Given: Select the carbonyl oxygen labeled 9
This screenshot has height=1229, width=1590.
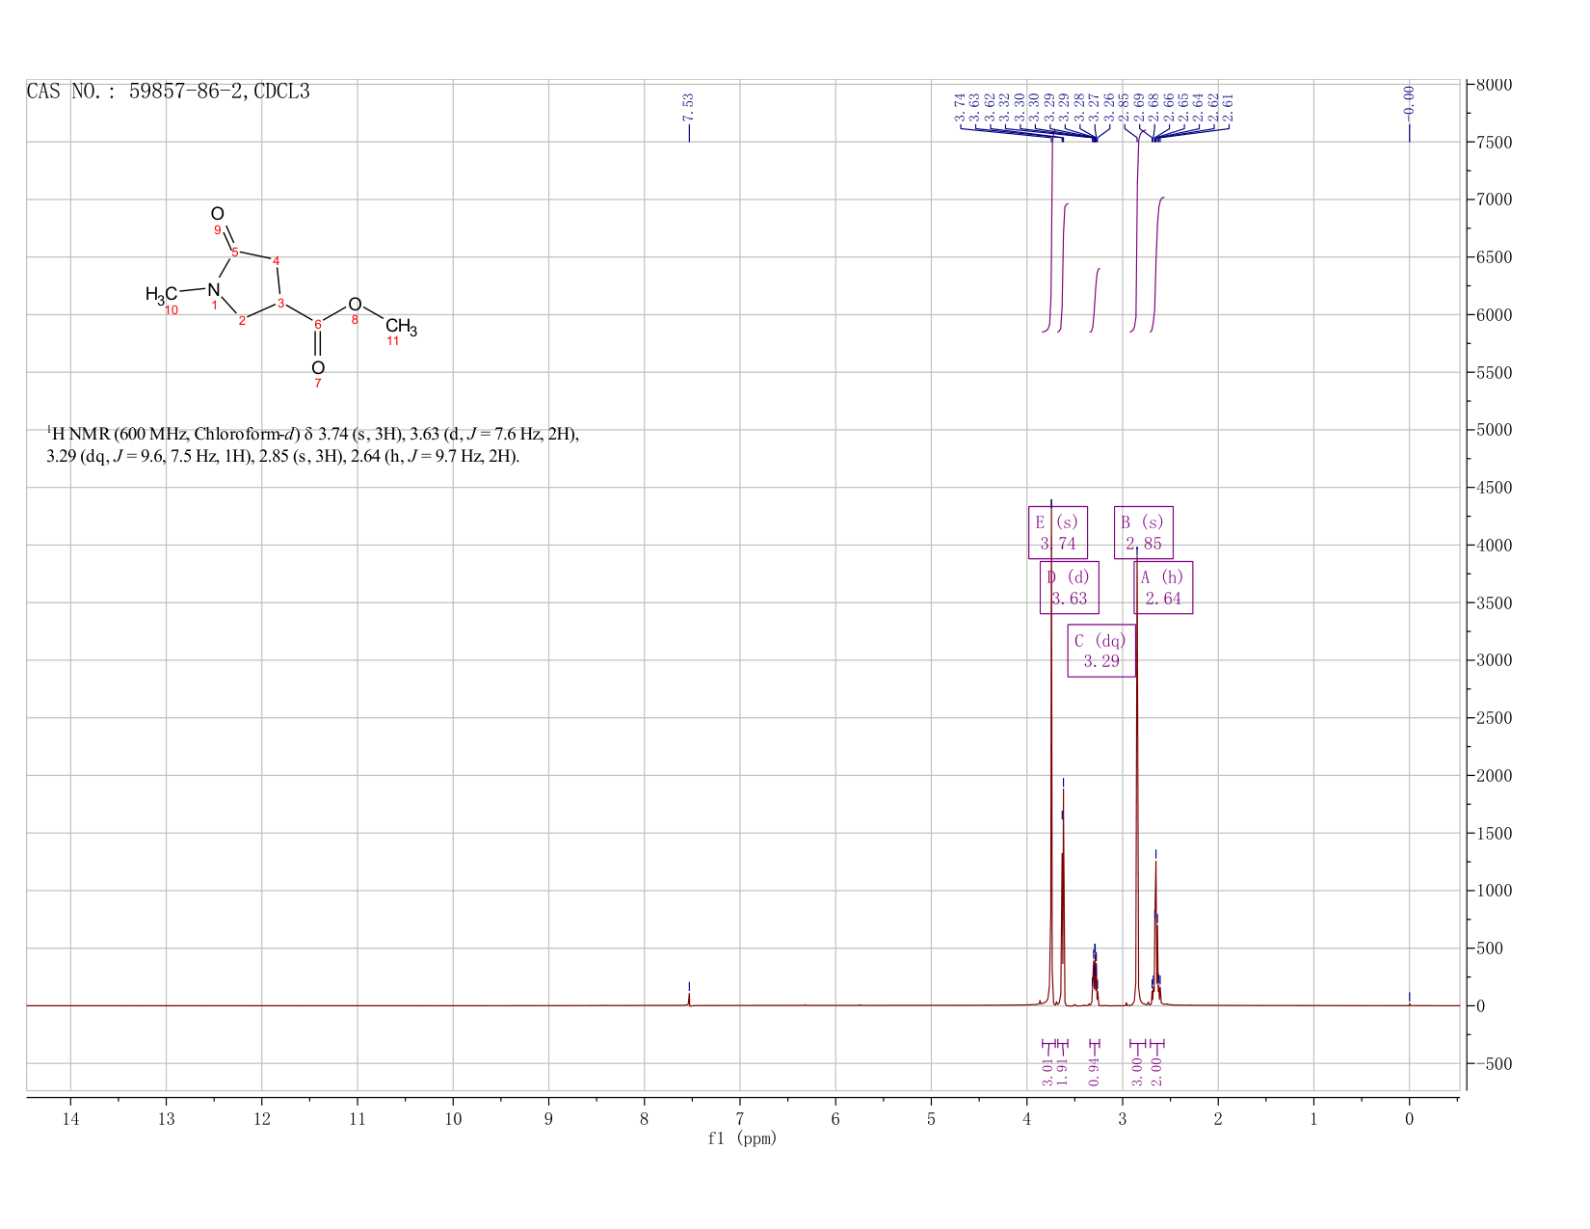Looking at the screenshot, I should tap(218, 214).
